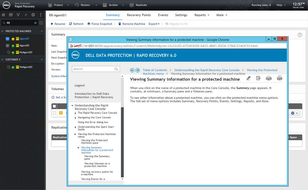Click the Replicate icon in the top bar
Screen dimensions: 308x190
coord(132,5)
